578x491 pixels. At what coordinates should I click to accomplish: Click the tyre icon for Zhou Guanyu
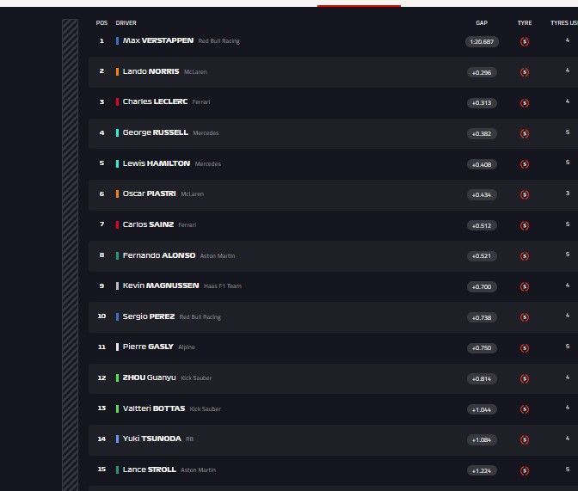click(525, 378)
